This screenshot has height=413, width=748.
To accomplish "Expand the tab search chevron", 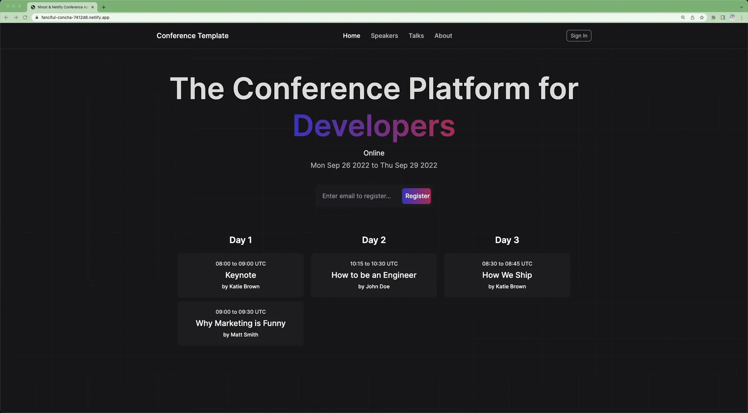I will tap(741, 7).
